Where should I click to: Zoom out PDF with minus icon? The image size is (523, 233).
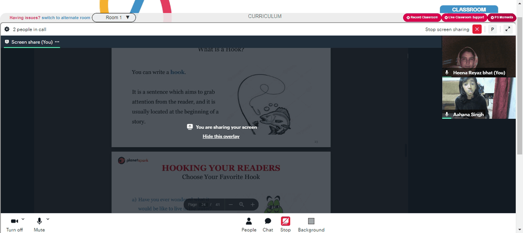231,205
